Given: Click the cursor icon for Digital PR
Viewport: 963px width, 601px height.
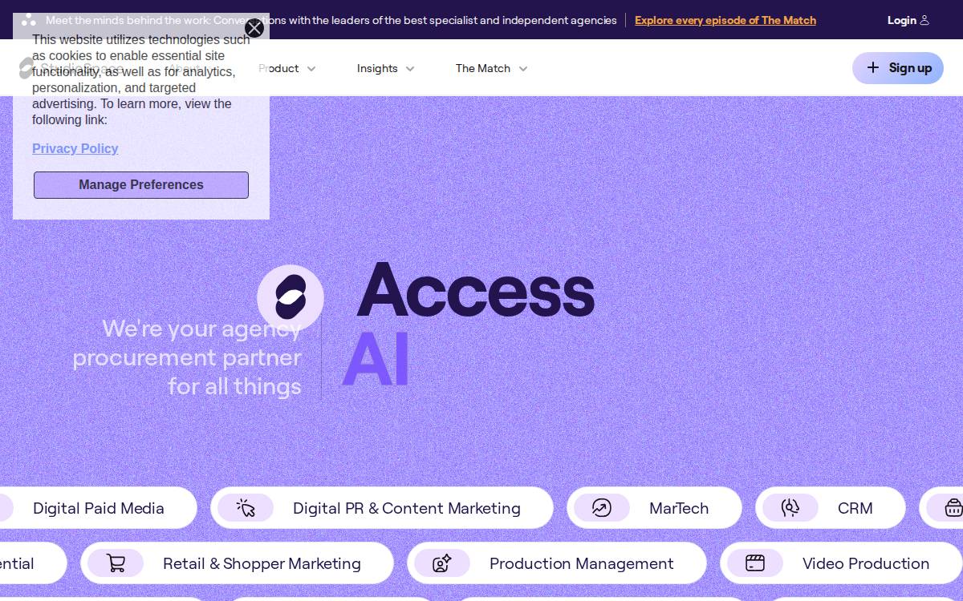Looking at the screenshot, I should (246, 508).
